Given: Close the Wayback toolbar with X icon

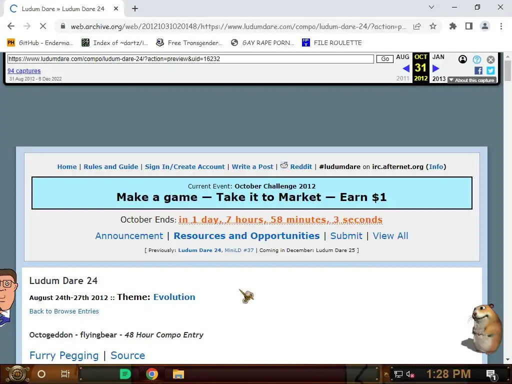Looking at the screenshot, I should click(x=490, y=59).
